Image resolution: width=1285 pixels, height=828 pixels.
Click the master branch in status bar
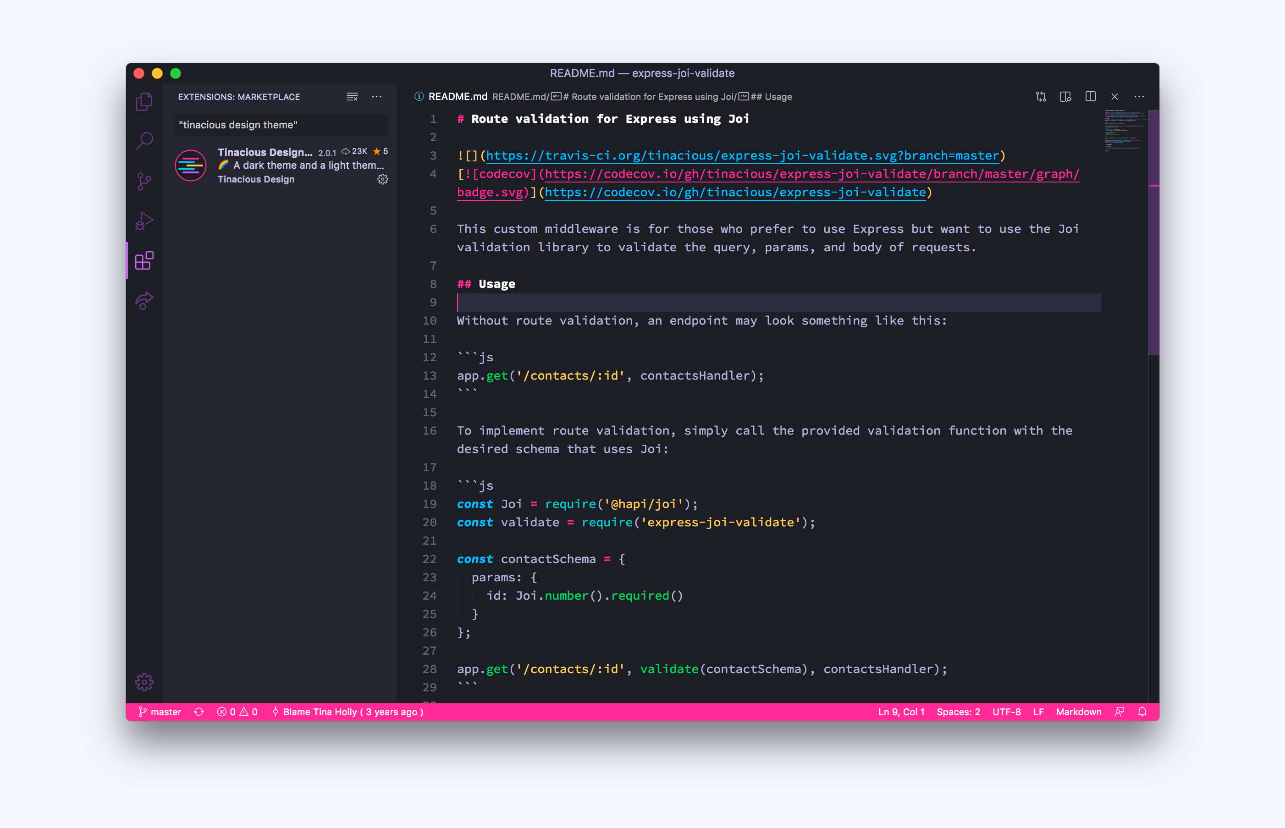(x=160, y=712)
